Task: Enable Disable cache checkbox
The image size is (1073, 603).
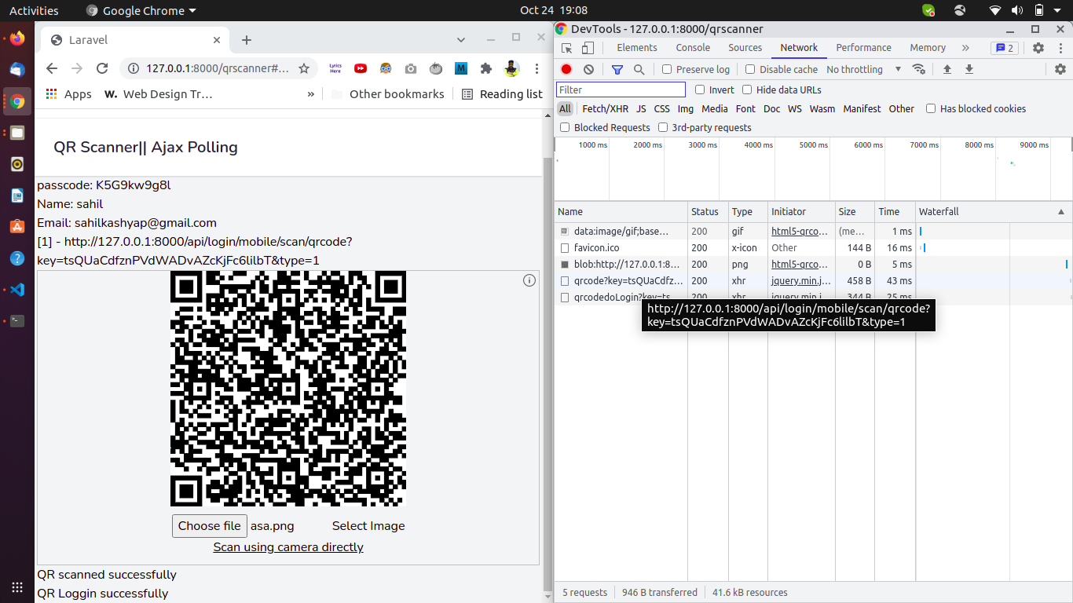Action: tap(750, 69)
